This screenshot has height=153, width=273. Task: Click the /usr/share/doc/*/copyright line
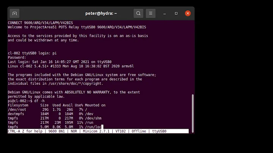click(x=55, y=84)
